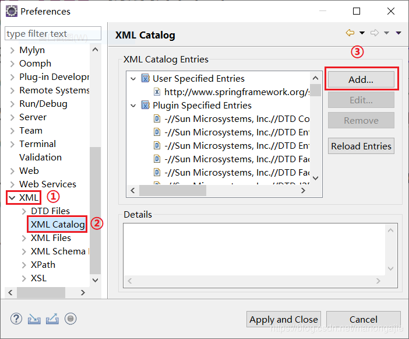Maximize the Preferences window
409x339 pixels.
coord(357,11)
